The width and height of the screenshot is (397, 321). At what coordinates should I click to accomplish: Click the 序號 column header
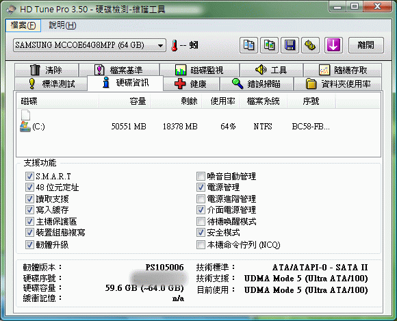tap(311, 101)
